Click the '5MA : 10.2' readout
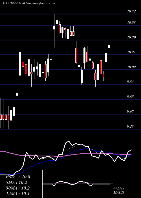Image resolution: width=141 pixels, height=198 pixels. tap(16, 182)
